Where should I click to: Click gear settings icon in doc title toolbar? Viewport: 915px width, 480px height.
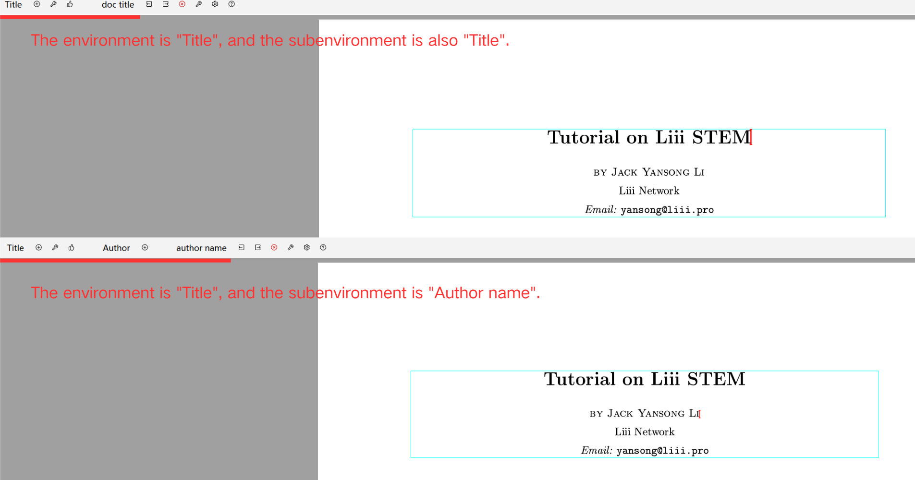pos(215,4)
